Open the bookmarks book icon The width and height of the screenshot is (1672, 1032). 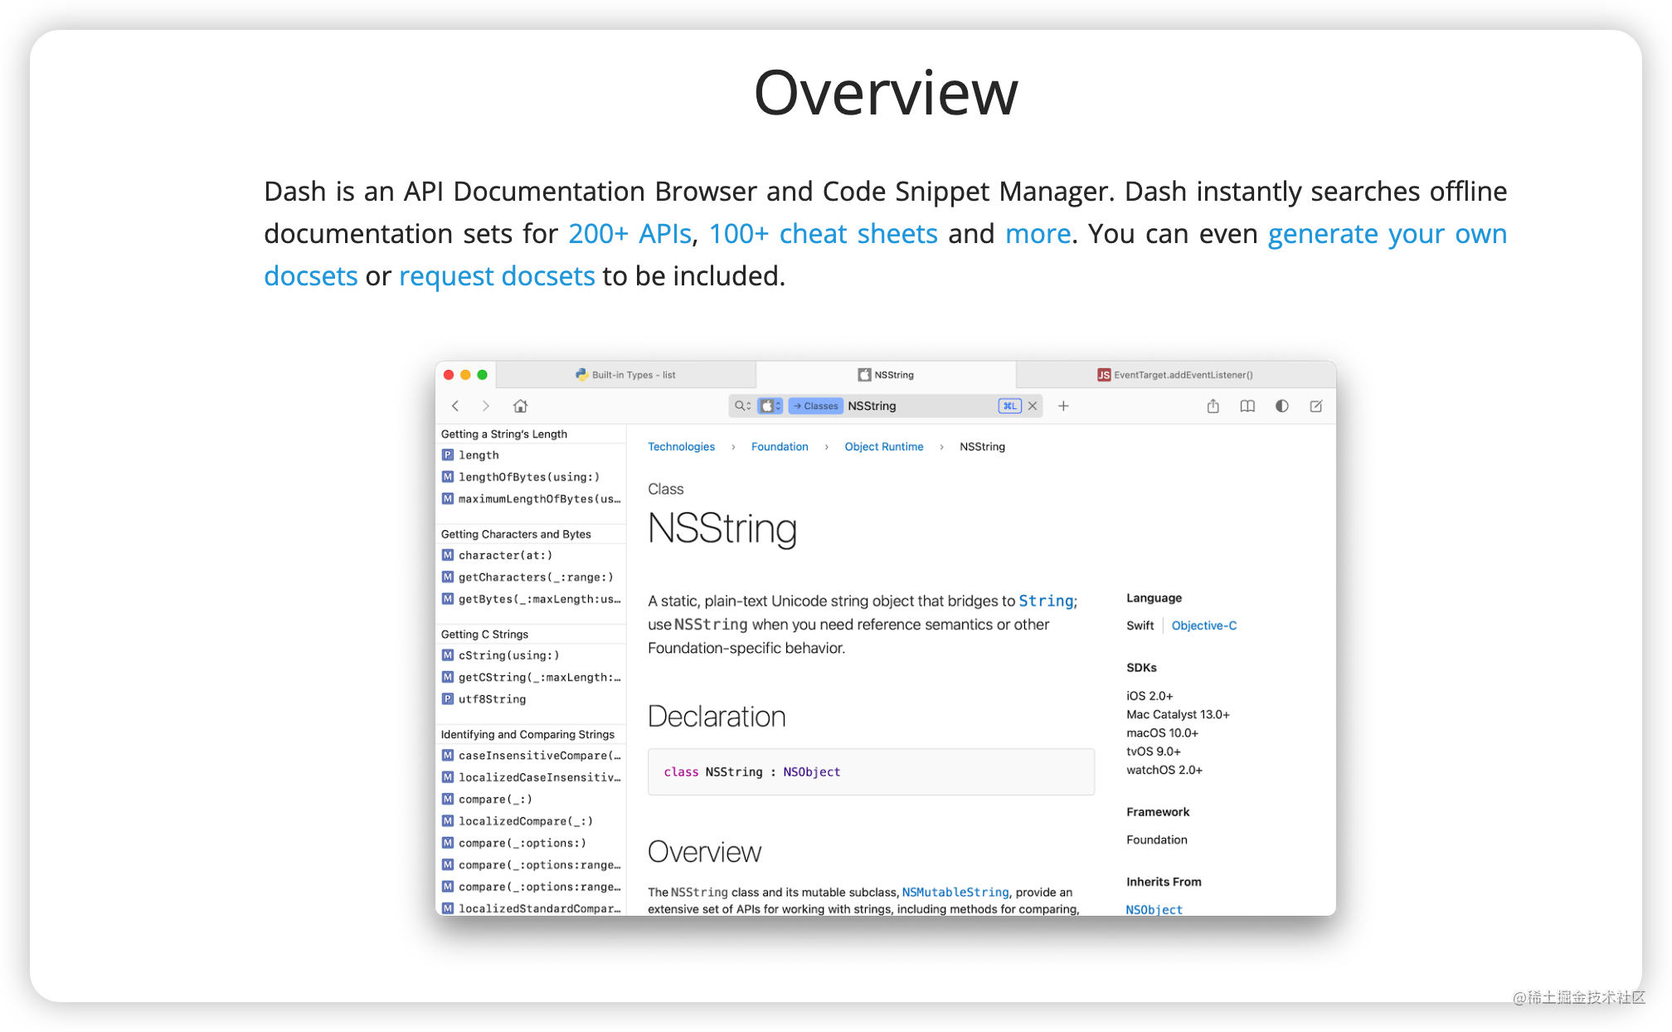click(x=1247, y=406)
